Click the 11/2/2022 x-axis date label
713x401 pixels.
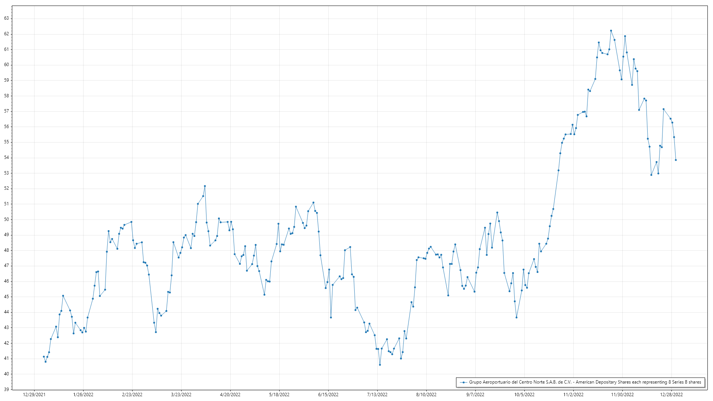point(573,395)
